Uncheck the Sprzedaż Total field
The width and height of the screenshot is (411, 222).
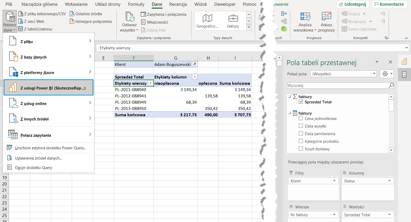coord(301,102)
